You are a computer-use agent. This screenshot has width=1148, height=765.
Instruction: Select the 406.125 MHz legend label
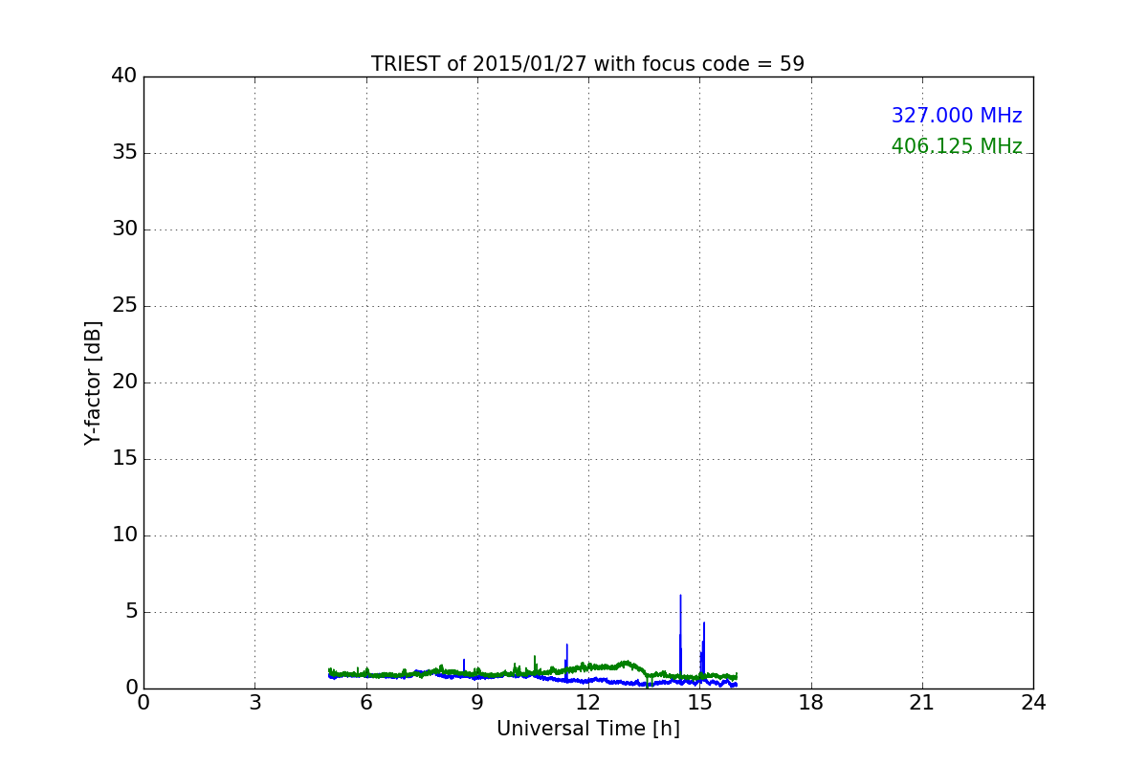pos(957,146)
